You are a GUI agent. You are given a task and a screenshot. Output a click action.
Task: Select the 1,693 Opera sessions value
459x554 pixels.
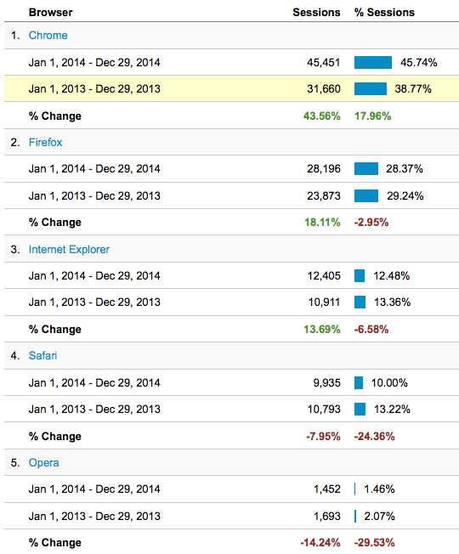[x=327, y=517]
